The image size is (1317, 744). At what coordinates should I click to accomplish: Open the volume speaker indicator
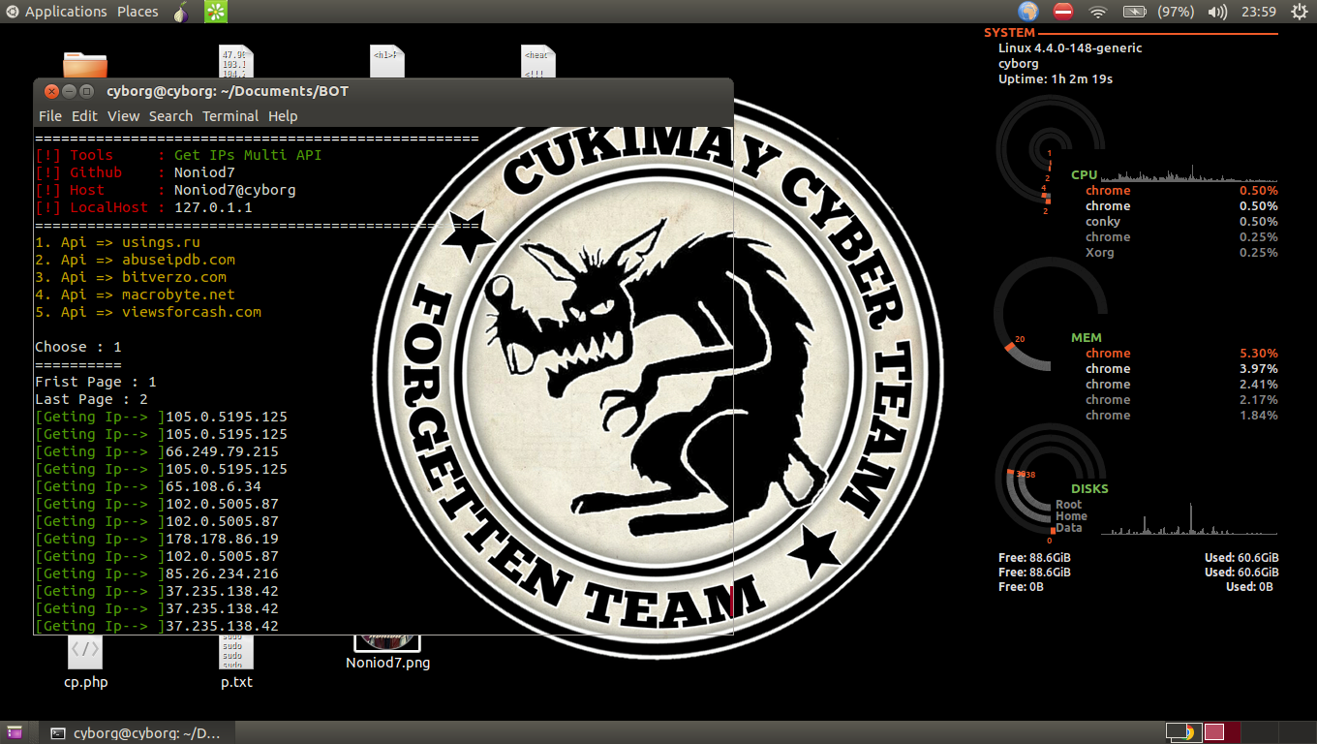[x=1218, y=12]
